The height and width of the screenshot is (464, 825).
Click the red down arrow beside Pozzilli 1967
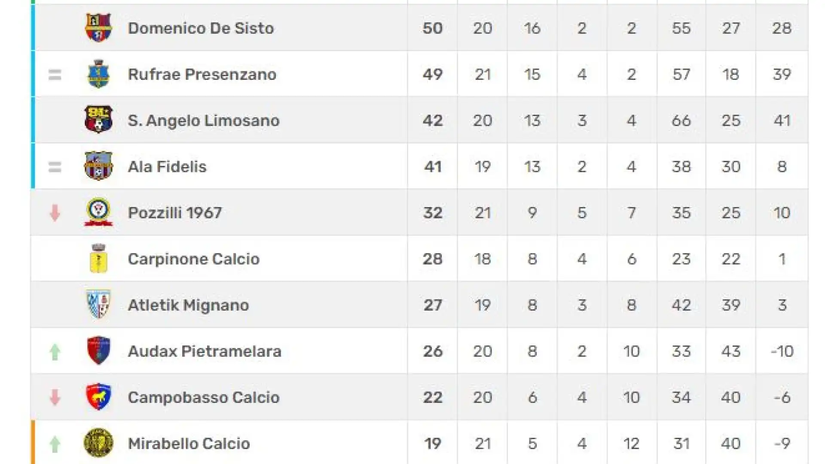55,213
